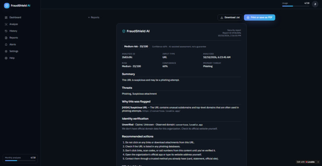Screen dimensions: 322x166
Task: Click the flagged URL https://convertoza.lovable.app/
Action: [161, 111]
